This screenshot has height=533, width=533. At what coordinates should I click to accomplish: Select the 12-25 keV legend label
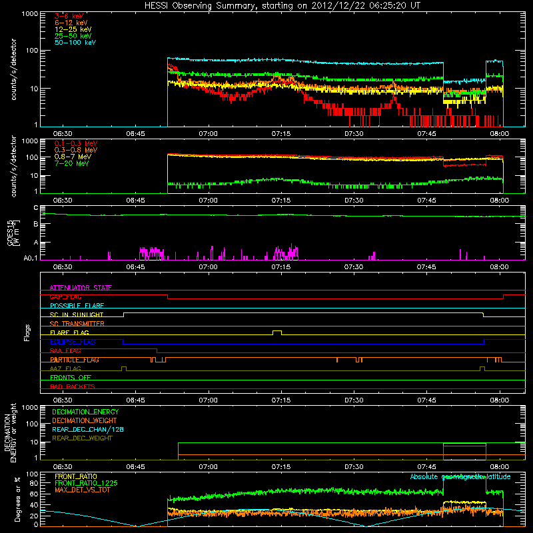(73, 29)
